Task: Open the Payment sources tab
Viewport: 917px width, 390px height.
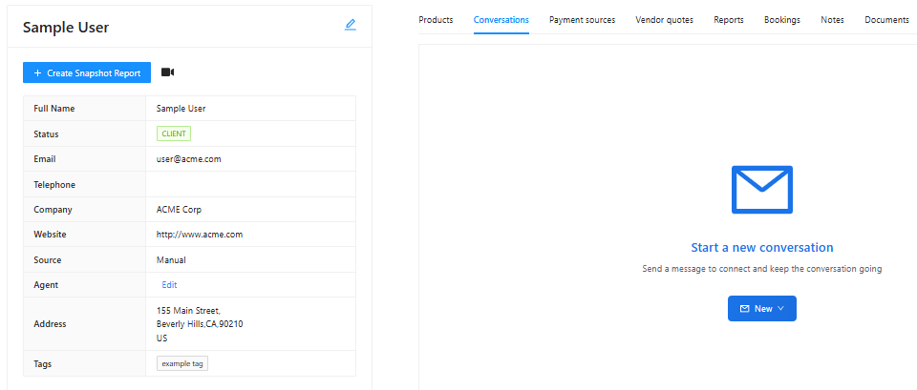Action: 582,20
